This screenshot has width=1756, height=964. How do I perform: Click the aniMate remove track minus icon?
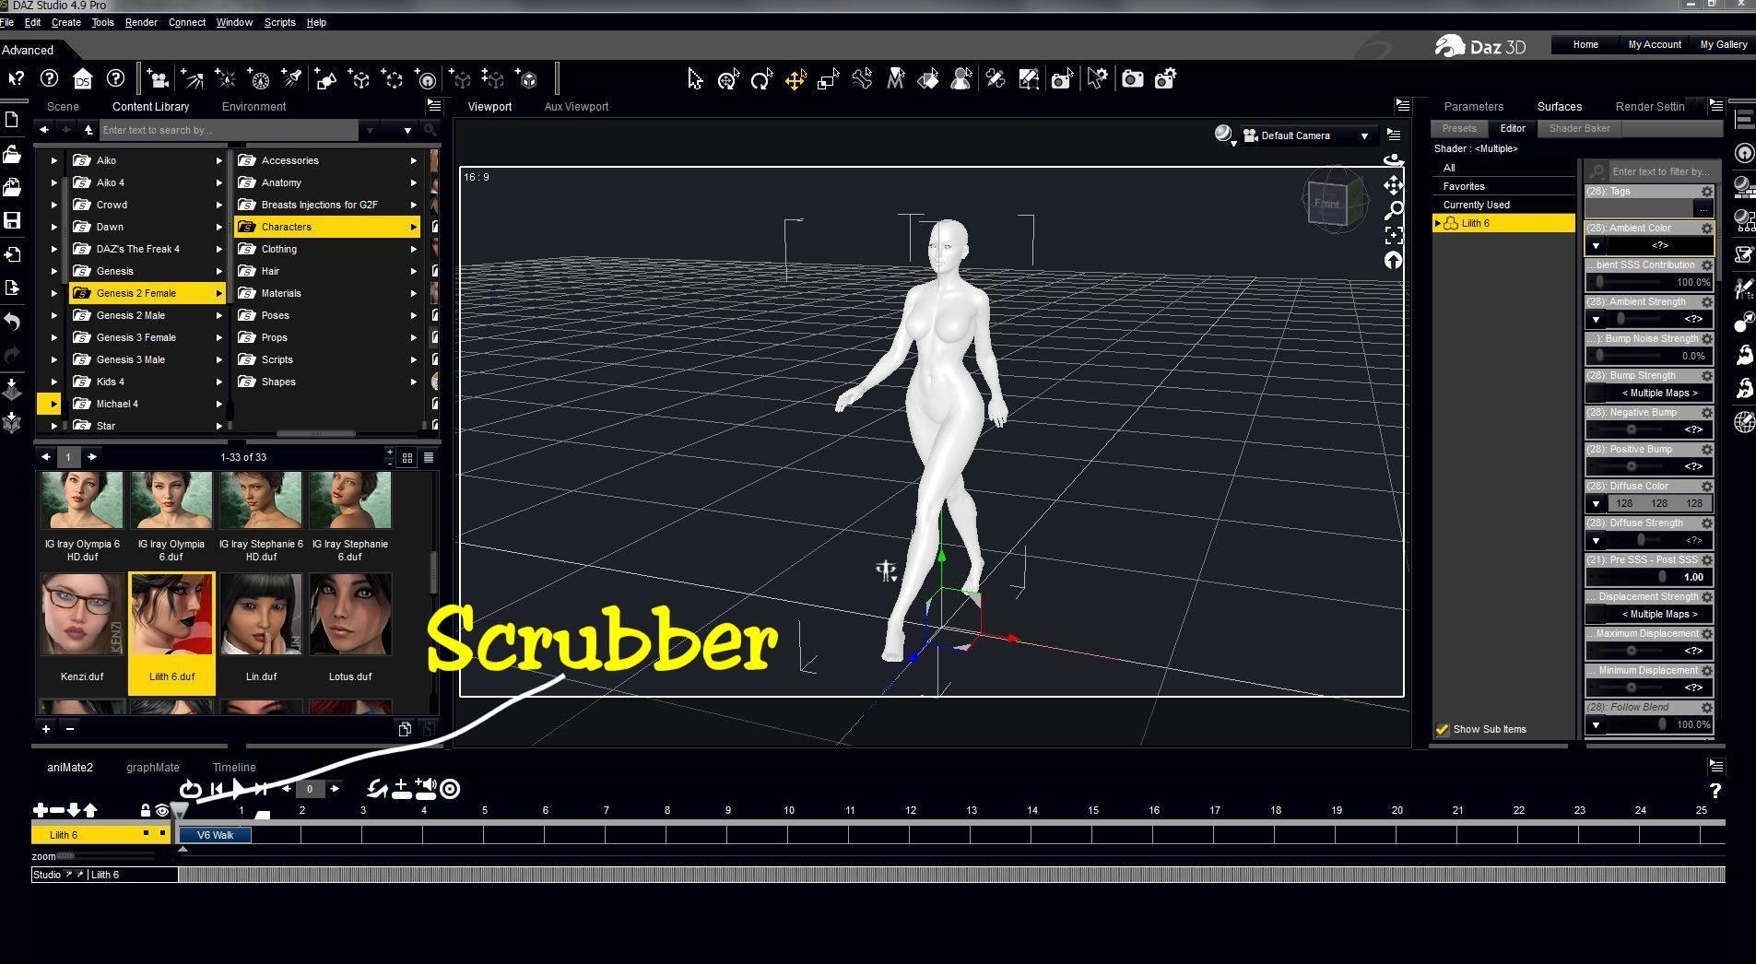tap(57, 810)
